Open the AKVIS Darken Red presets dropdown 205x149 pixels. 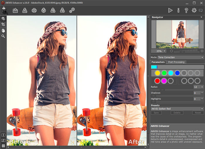tap(177, 109)
